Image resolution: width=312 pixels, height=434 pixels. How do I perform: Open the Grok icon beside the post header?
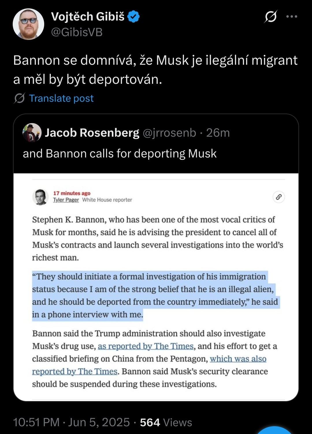[x=271, y=17]
